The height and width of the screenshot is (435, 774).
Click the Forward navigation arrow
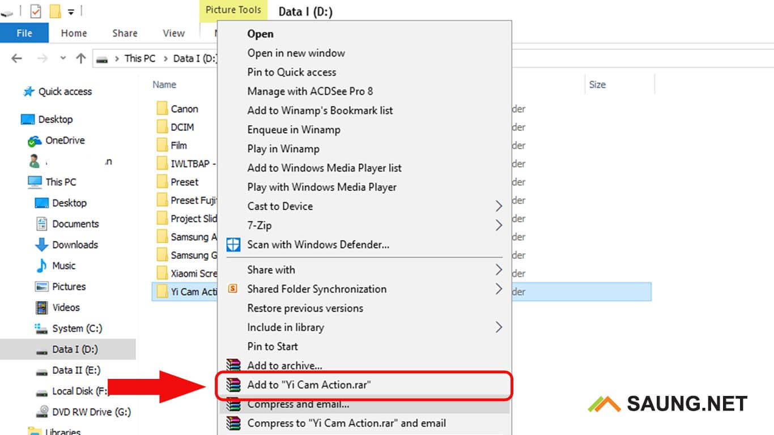42,58
